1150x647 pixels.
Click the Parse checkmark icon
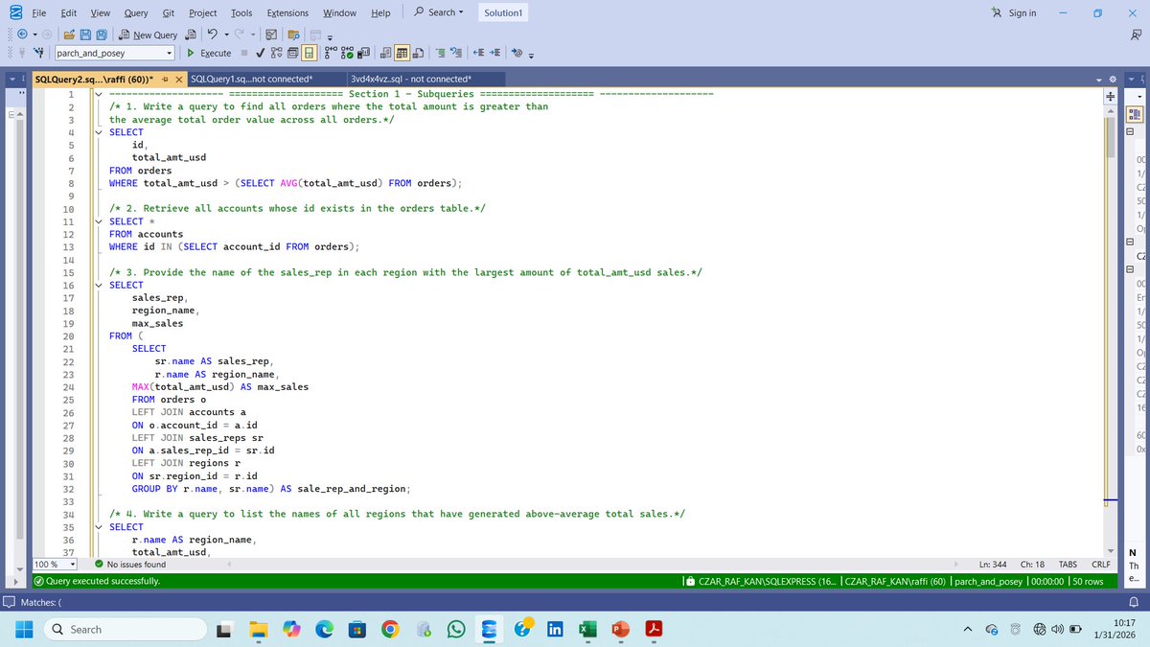[x=260, y=54]
